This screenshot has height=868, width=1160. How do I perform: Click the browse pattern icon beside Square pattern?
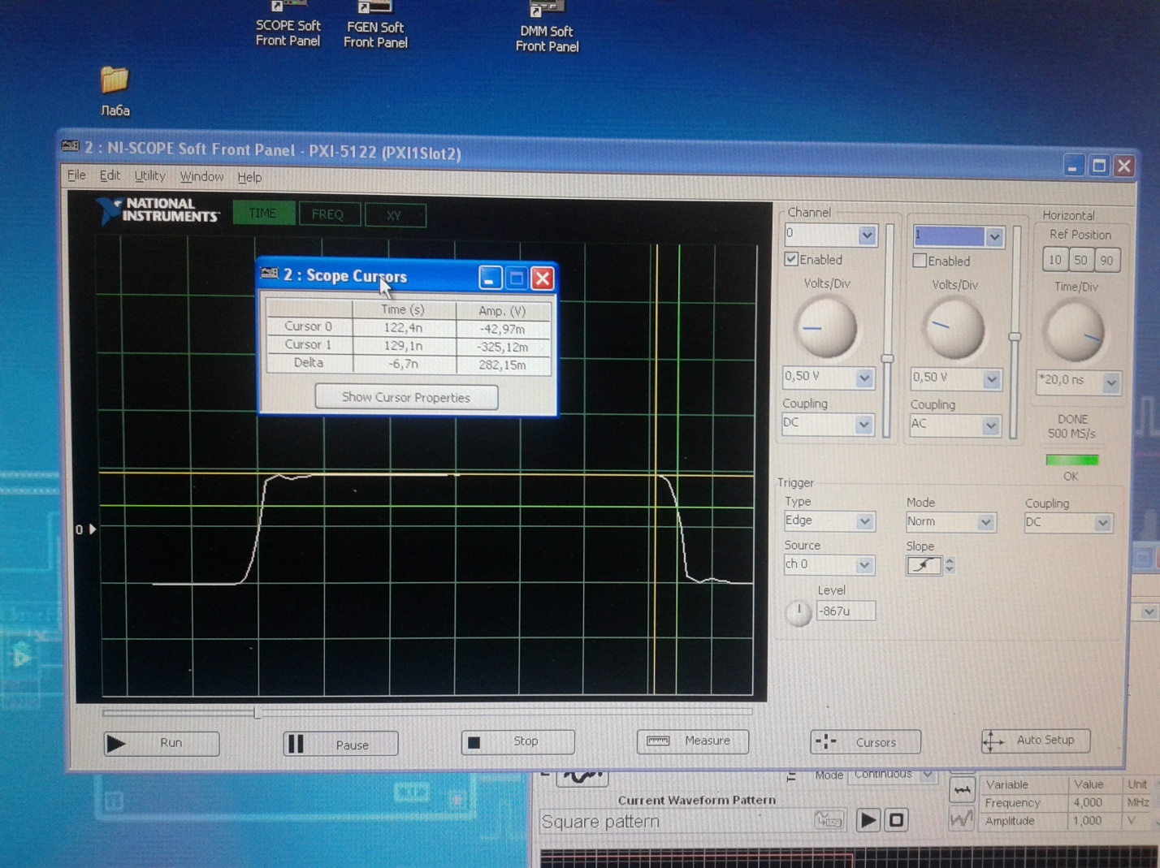coord(829,820)
